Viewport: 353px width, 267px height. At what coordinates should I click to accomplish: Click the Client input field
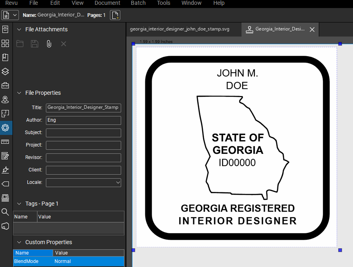(x=83, y=170)
